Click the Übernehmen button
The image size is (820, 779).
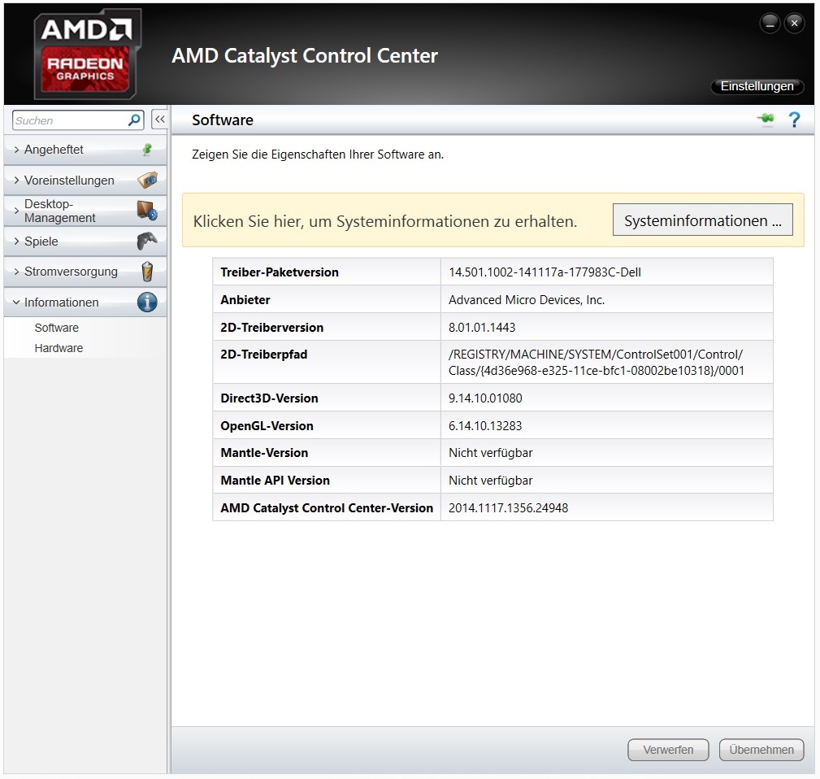[x=761, y=750]
